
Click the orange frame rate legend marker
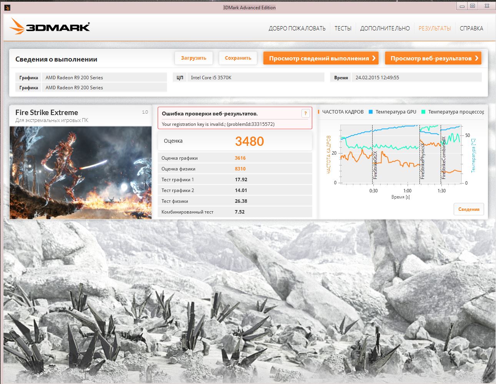point(319,112)
